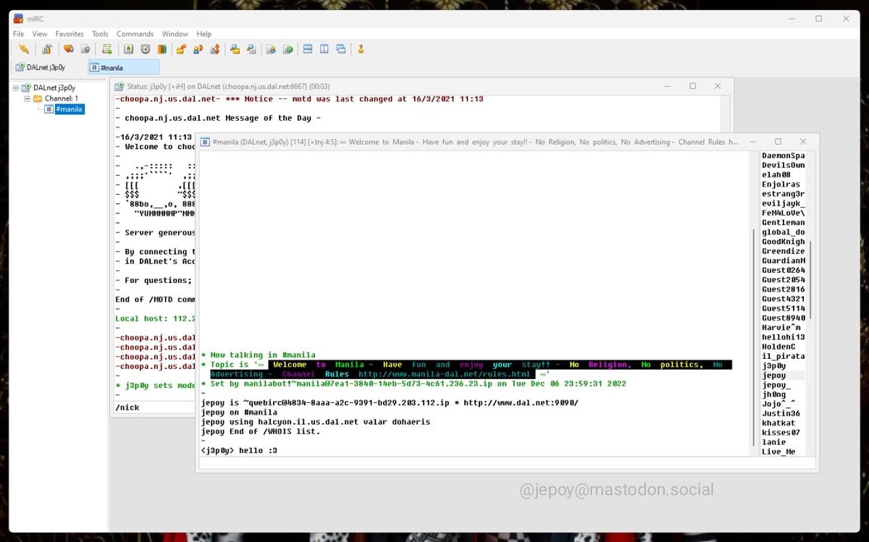Minimize the Status window

(x=668, y=86)
